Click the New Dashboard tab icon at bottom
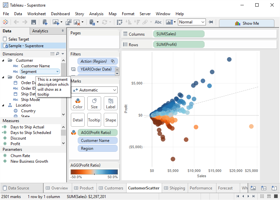The width and height of the screenshot is (280, 200). click(264, 188)
